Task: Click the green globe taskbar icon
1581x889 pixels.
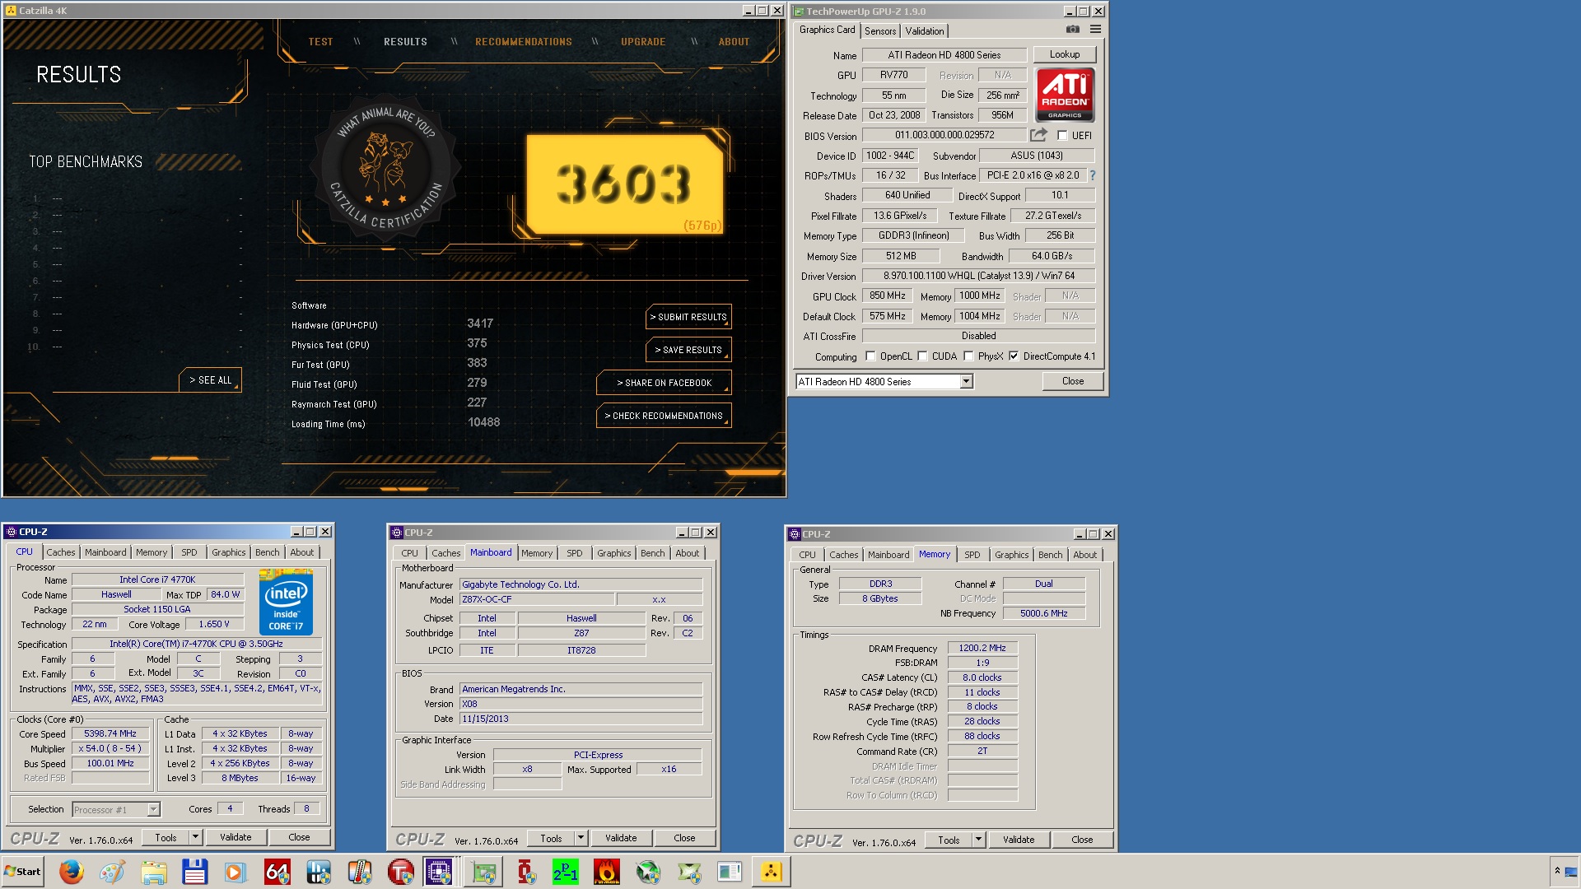Action: (x=648, y=871)
